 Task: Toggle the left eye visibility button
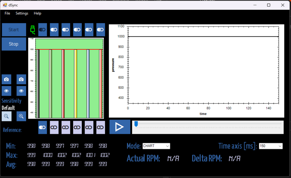7,91
